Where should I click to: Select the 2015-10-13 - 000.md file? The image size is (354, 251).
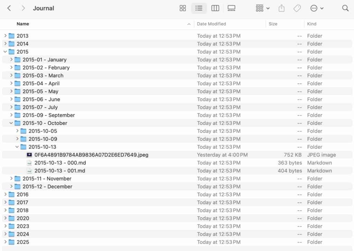[59, 163]
